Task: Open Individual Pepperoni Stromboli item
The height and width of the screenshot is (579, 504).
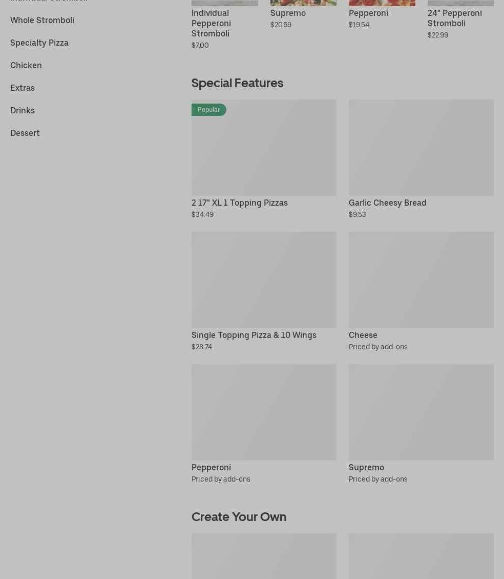Action: (x=211, y=23)
